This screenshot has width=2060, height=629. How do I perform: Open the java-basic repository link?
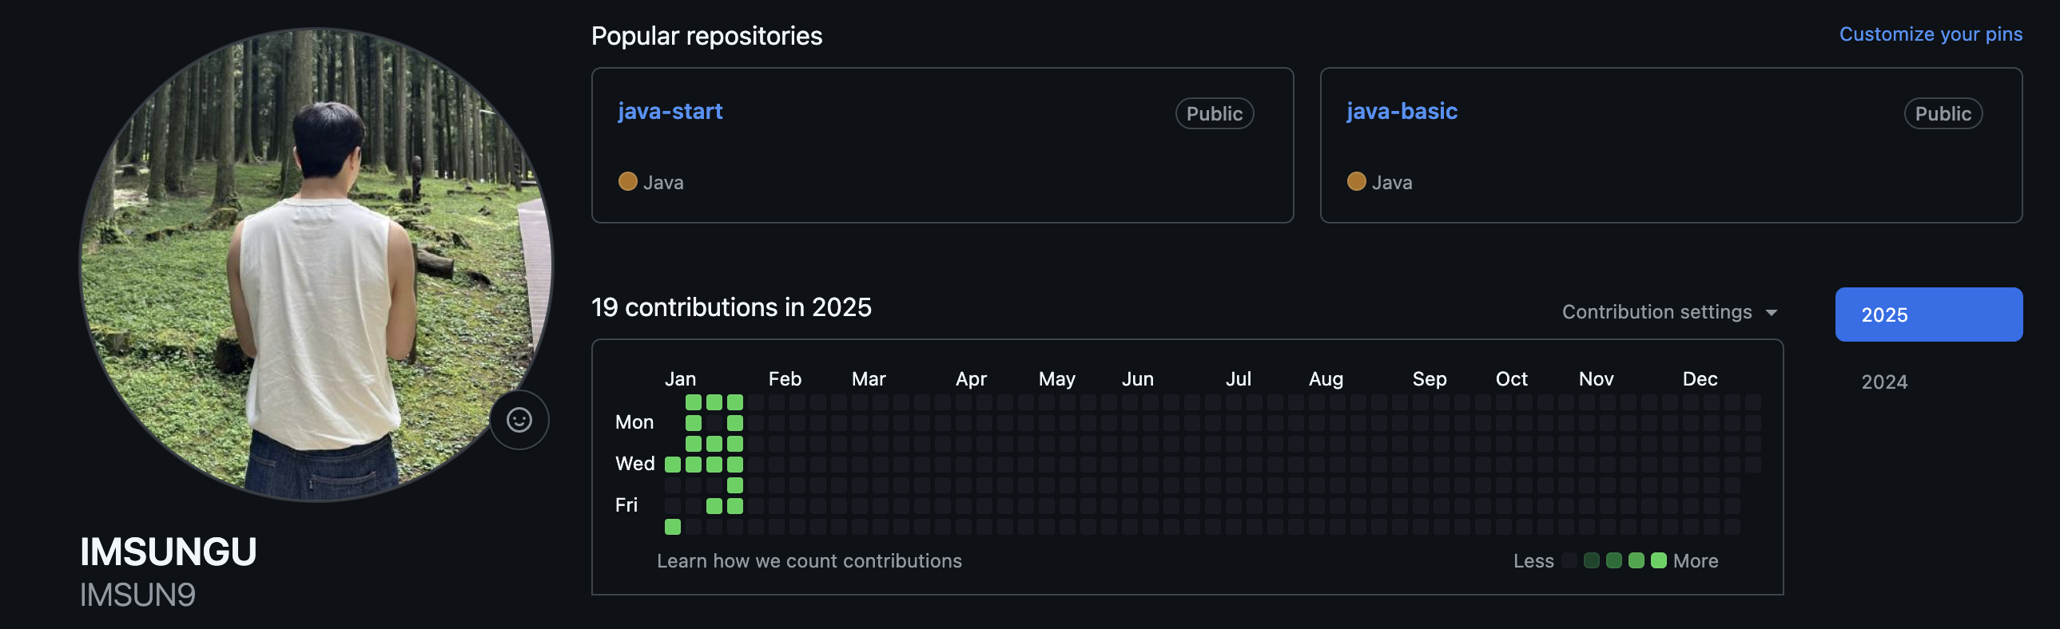click(x=1401, y=111)
